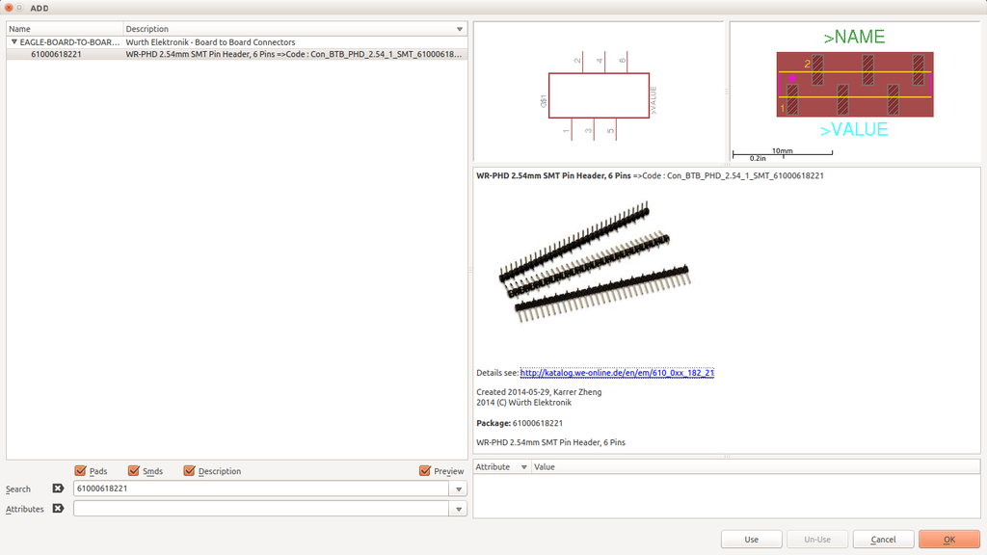Toggle the Smds checkbox
This screenshot has height=555, width=987.
pos(133,470)
